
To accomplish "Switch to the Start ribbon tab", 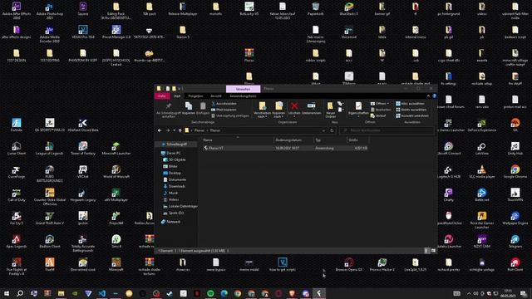I will point(177,96).
